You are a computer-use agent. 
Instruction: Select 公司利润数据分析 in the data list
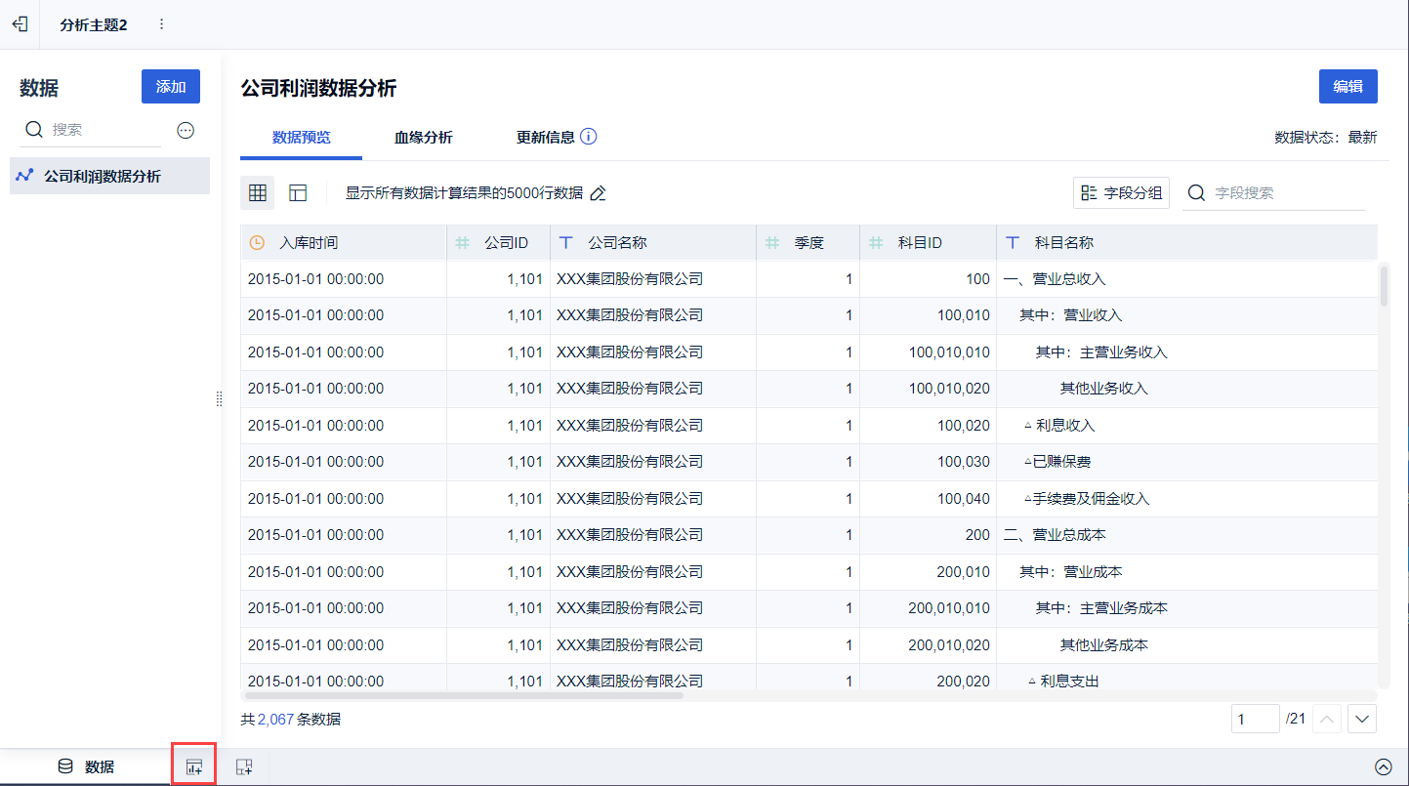pyautogui.click(x=103, y=177)
